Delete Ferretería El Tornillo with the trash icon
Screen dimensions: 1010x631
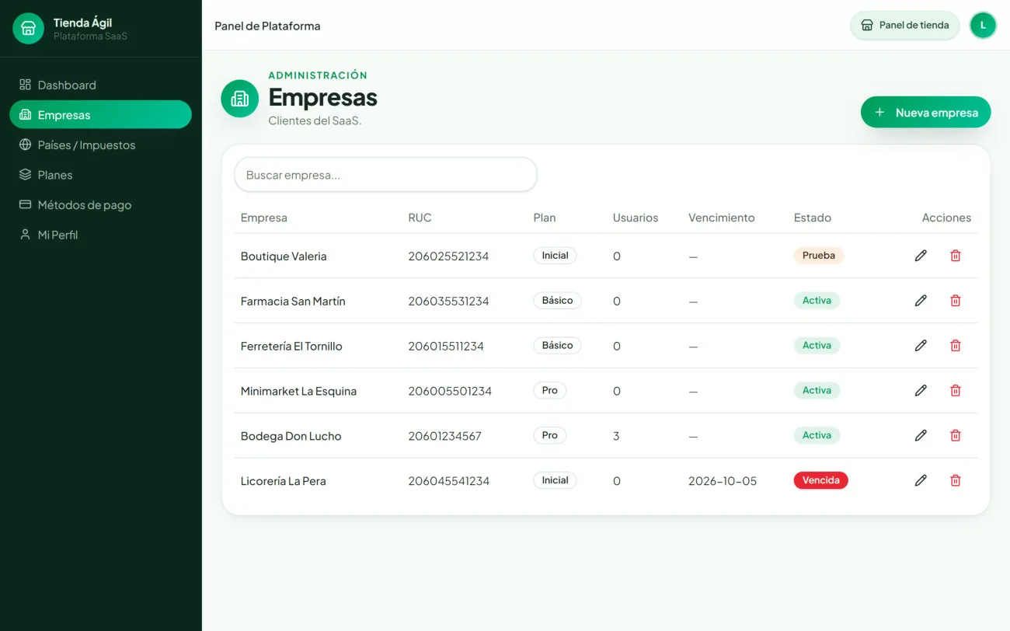click(956, 346)
